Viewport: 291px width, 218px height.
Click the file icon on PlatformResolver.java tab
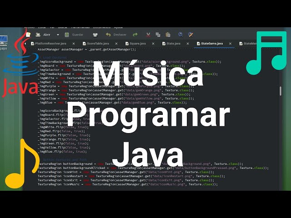pyautogui.click(x=32, y=44)
